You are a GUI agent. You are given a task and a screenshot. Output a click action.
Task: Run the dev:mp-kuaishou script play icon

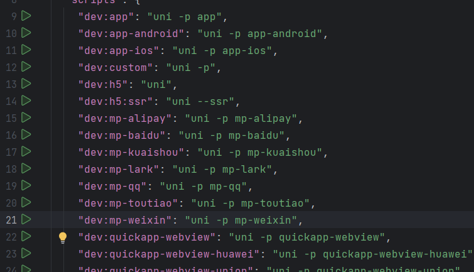coord(26,151)
